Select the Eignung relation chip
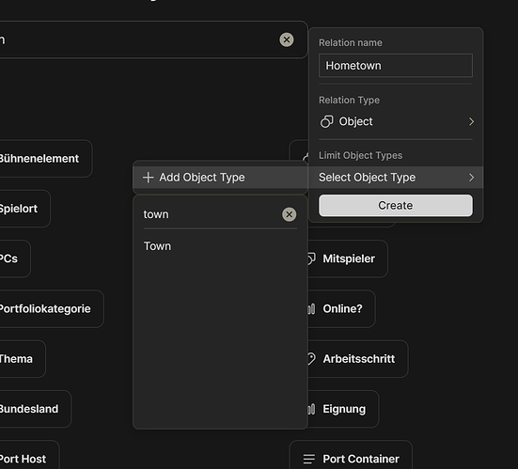This screenshot has width=518, height=469. (x=343, y=409)
